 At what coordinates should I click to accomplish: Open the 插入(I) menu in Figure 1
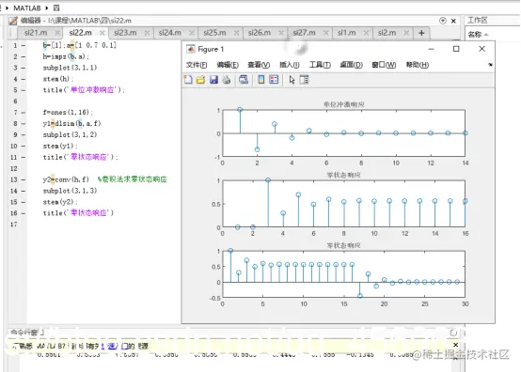[289, 65]
